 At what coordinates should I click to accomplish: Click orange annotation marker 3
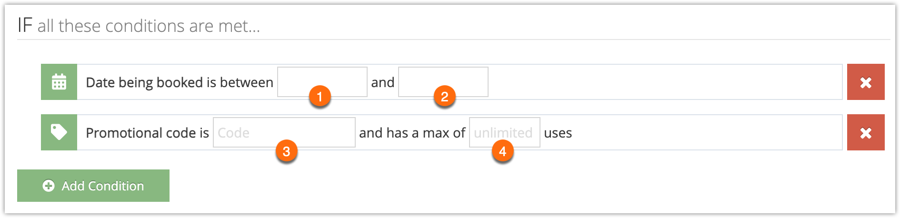click(287, 151)
